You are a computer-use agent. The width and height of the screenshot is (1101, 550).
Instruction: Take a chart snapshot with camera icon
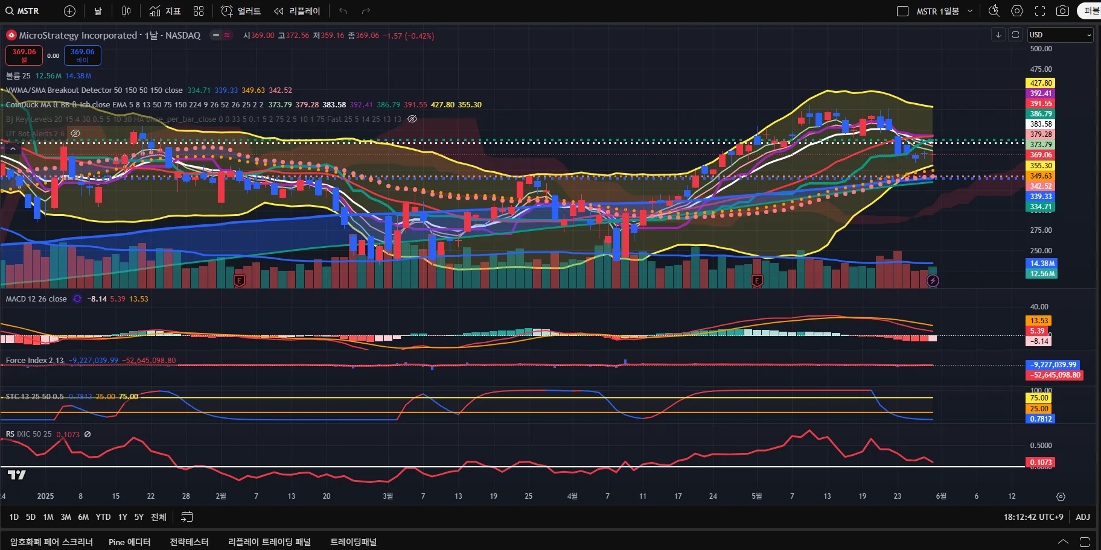tap(1063, 11)
